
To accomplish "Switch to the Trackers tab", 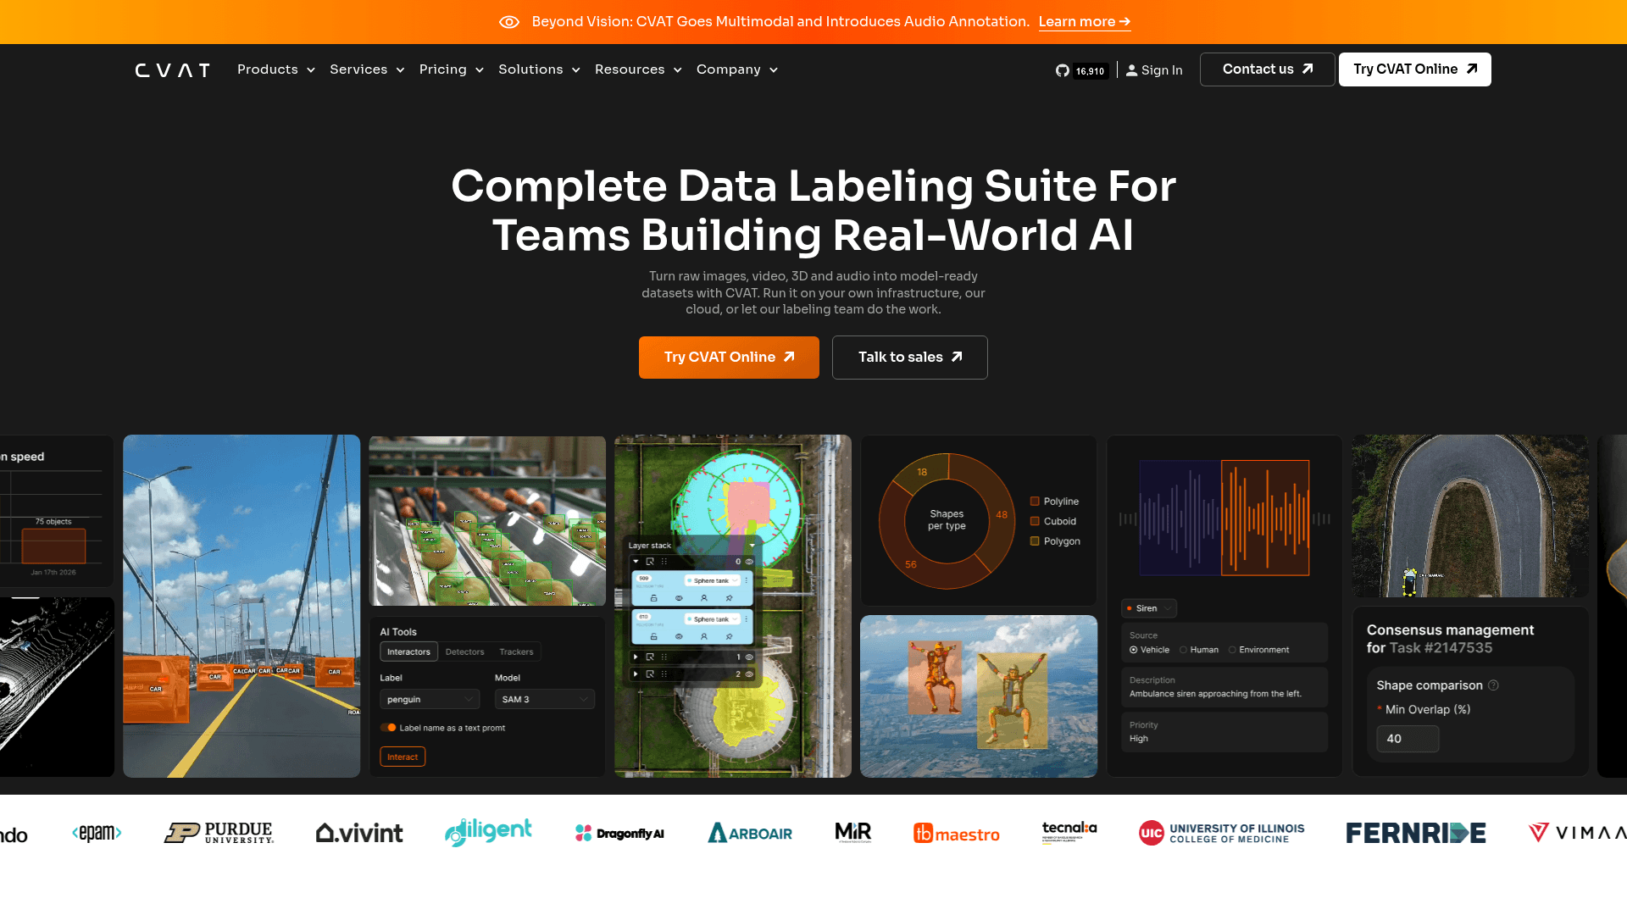I will [516, 652].
